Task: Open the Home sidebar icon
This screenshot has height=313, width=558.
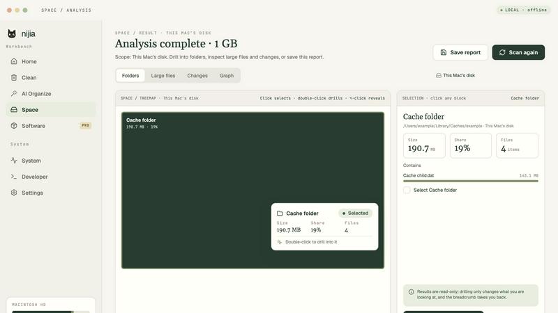Action: (14, 61)
